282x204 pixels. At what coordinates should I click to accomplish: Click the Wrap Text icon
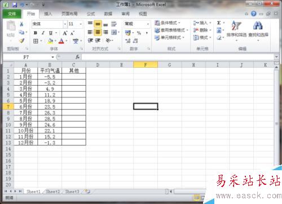114,24
